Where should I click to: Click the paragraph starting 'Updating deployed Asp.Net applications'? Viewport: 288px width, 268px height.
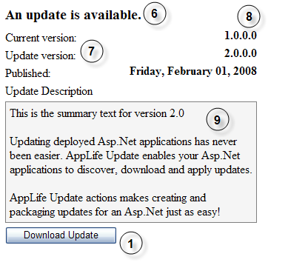coord(131,155)
